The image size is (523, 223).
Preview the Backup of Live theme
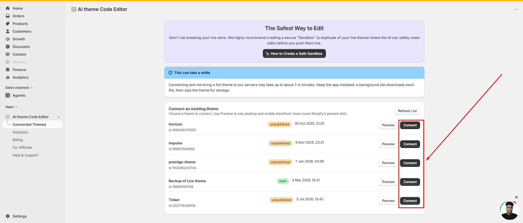pos(388,182)
